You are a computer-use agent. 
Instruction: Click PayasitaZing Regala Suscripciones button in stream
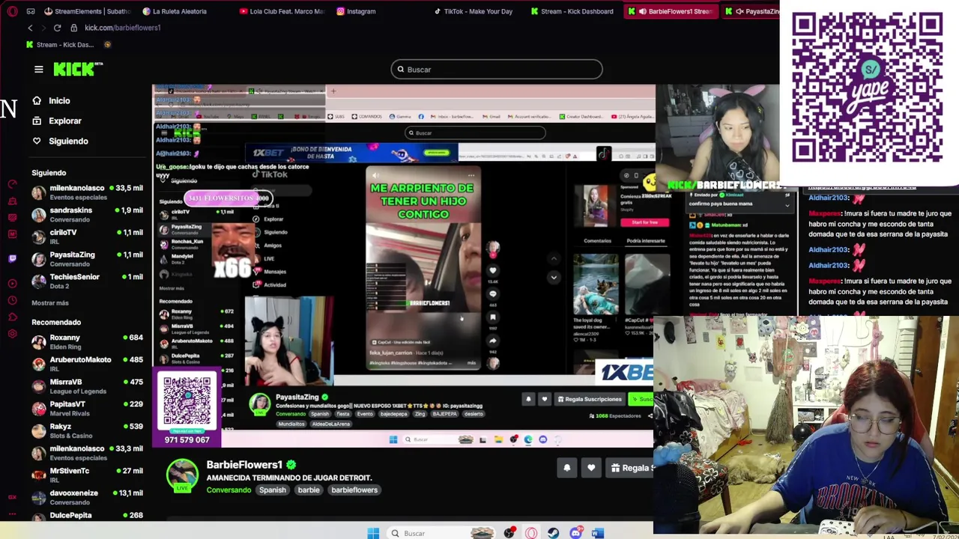tap(590, 400)
